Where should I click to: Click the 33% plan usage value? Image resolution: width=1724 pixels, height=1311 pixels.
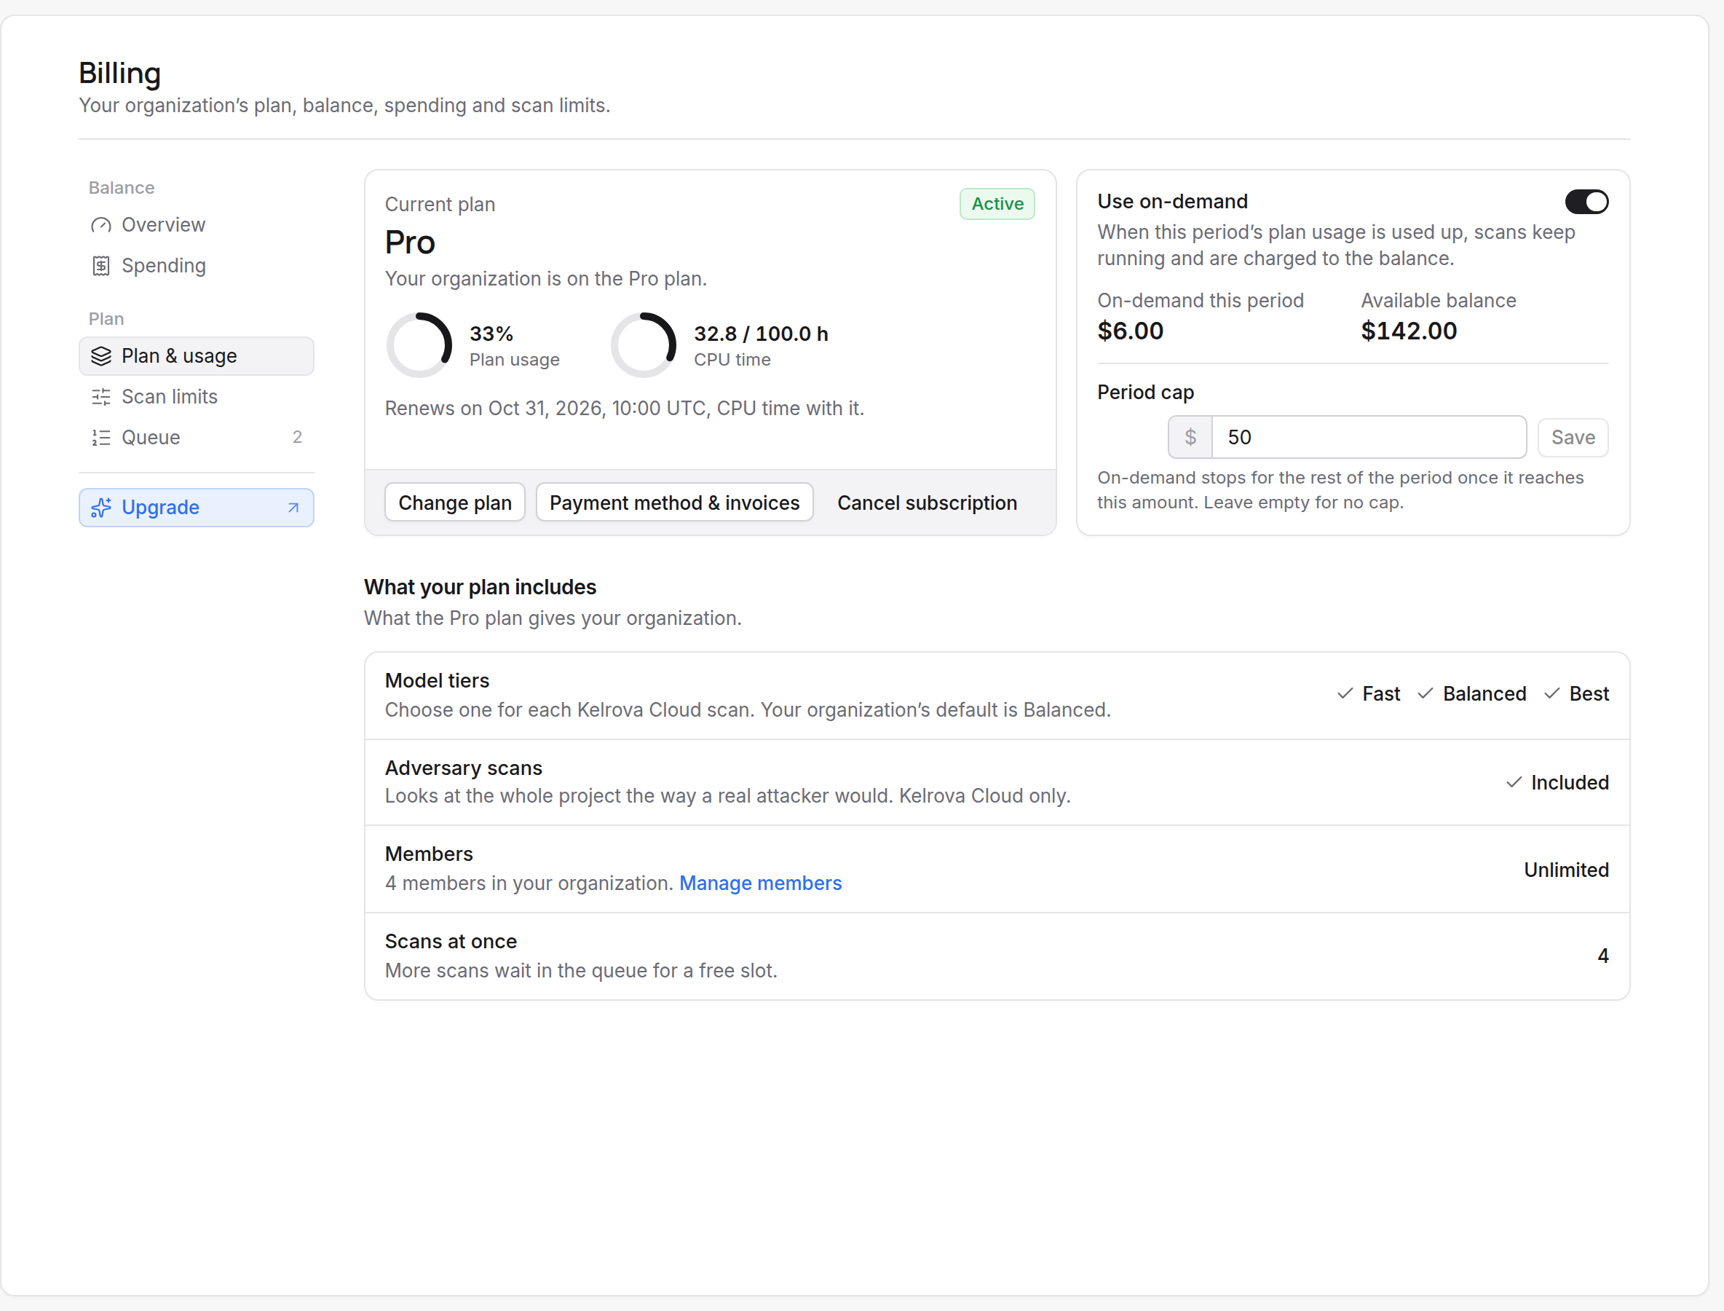point(491,334)
